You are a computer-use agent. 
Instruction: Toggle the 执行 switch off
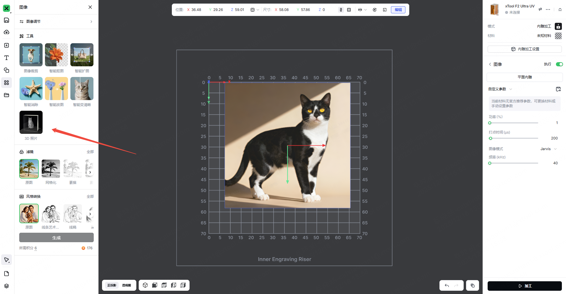tap(559, 64)
